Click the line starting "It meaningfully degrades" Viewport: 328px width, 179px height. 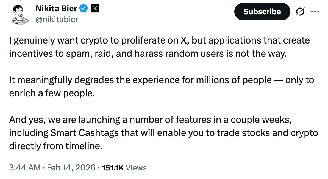161,80
